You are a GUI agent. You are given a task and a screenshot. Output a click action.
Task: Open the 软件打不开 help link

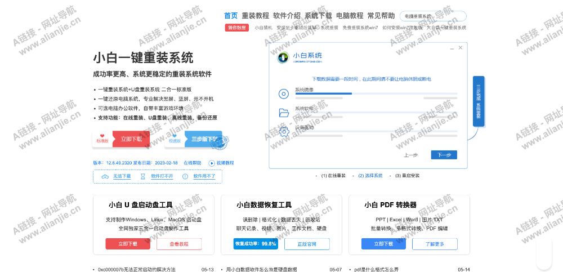(x=162, y=176)
